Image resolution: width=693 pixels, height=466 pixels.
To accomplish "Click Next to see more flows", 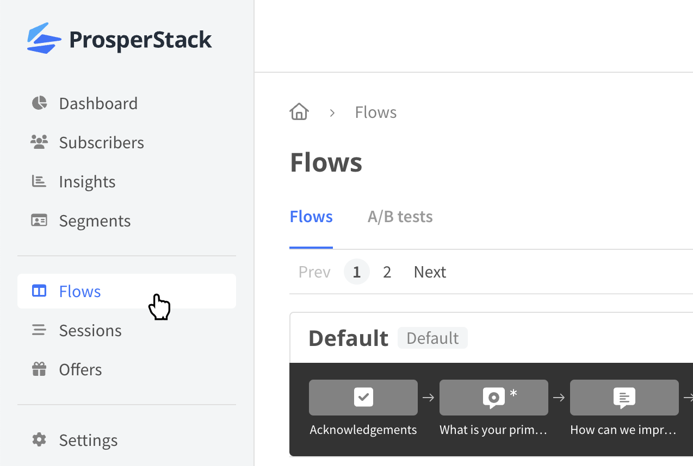I will point(429,272).
